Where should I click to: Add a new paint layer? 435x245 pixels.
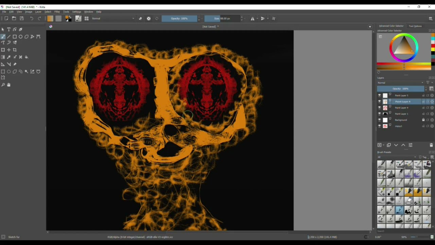[379, 145]
